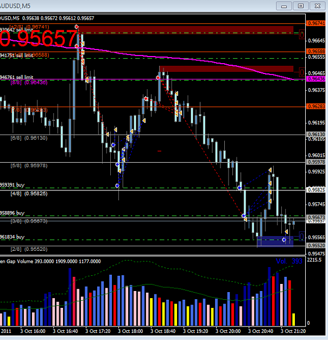Click the '946761 sell limit' order label

(16, 77)
